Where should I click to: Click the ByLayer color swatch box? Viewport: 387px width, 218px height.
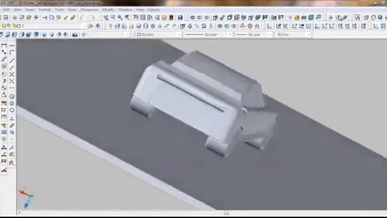(x=139, y=35)
